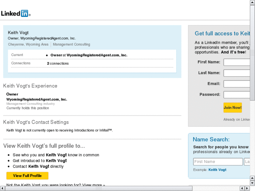The image size is (255, 191).
Task: Click the Get full access heading
Action: click(x=222, y=34)
